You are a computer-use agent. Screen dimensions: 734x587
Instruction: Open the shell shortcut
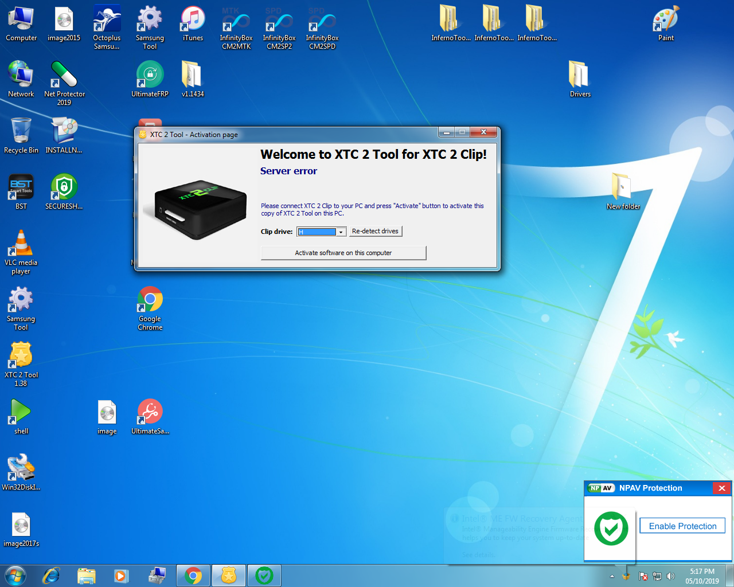(21, 416)
